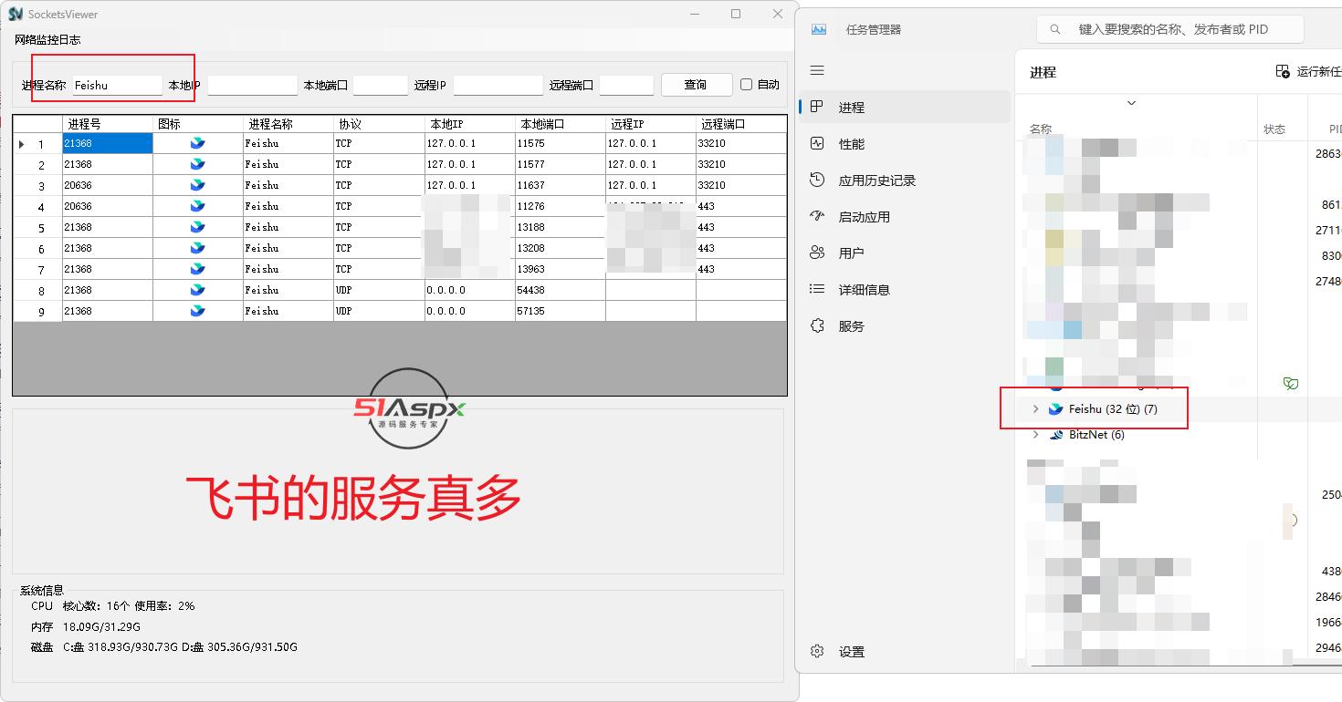1342x702 pixels.
Task: Click the 查询 button
Action: (x=696, y=85)
